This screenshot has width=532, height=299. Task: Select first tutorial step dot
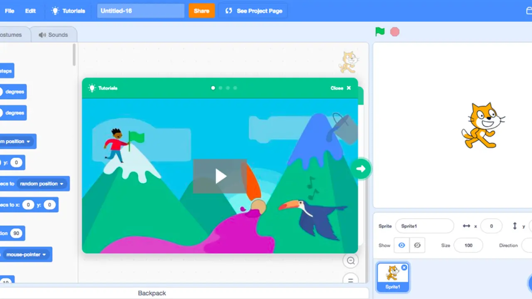[213, 88]
